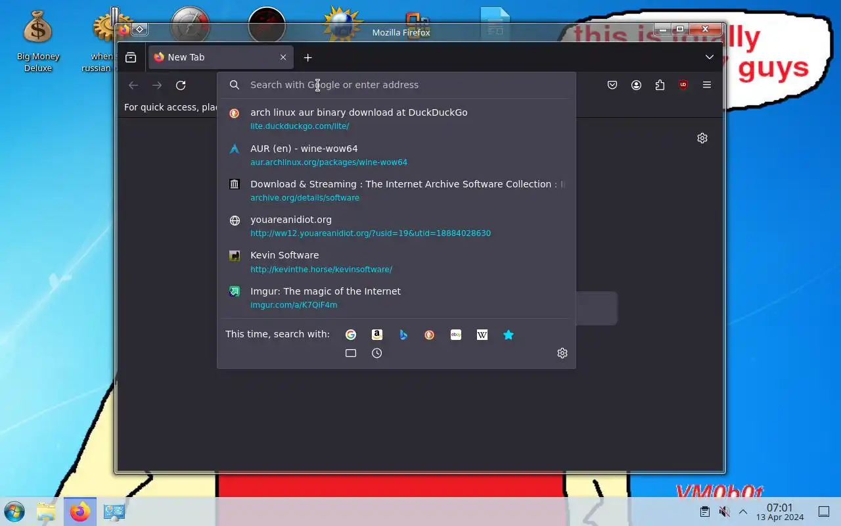Select the youareanidiot.org suggestion

pyautogui.click(x=396, y=226)
